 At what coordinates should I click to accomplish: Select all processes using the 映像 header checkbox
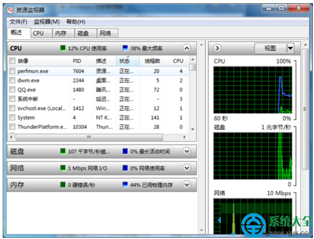click(x=12, y=61)
